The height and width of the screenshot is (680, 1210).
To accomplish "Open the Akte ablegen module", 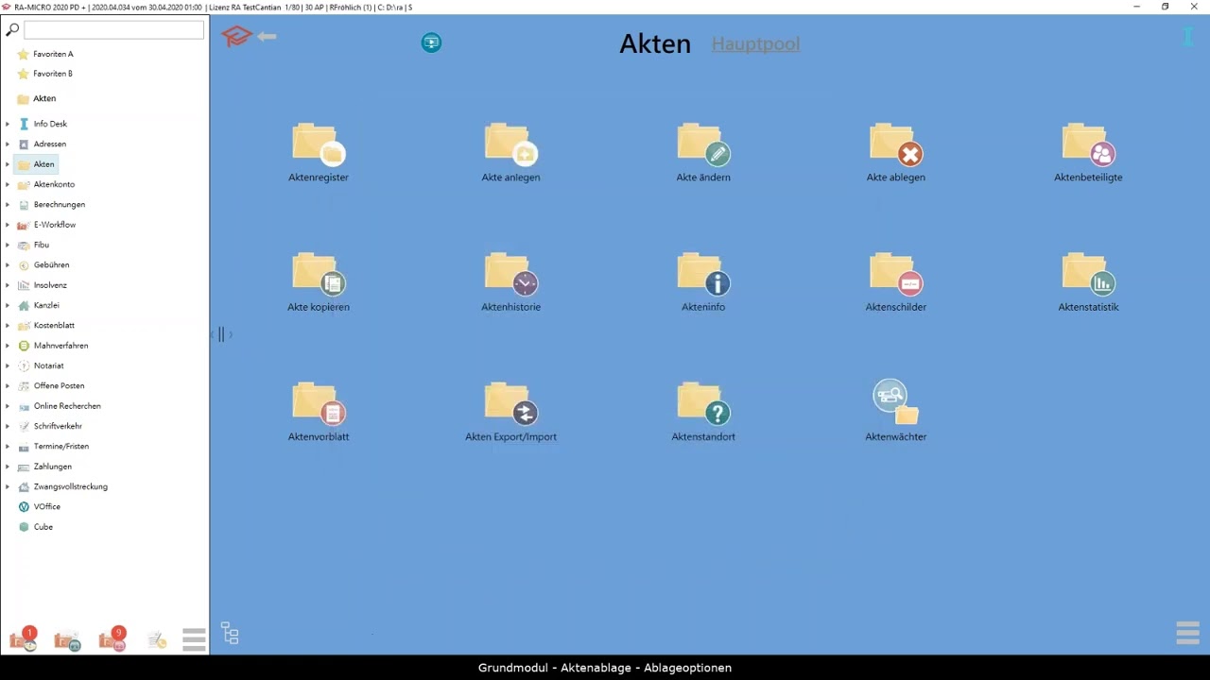I will [896, 152].
